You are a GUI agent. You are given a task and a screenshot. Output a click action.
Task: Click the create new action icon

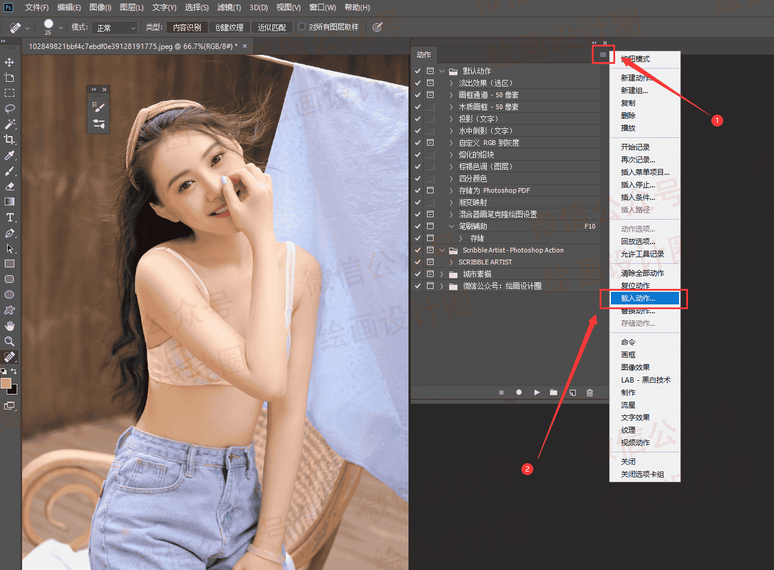click(572, 392)
